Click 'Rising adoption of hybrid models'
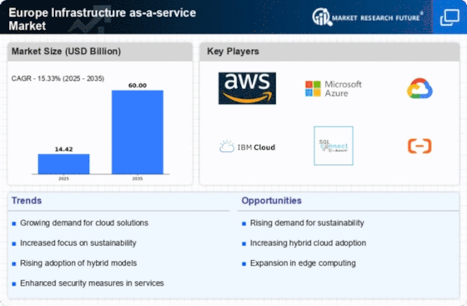 pyautogui.click(x=78, y=263)
